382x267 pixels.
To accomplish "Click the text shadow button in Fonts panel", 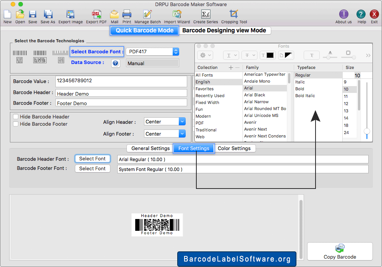I will click(312, 55).
